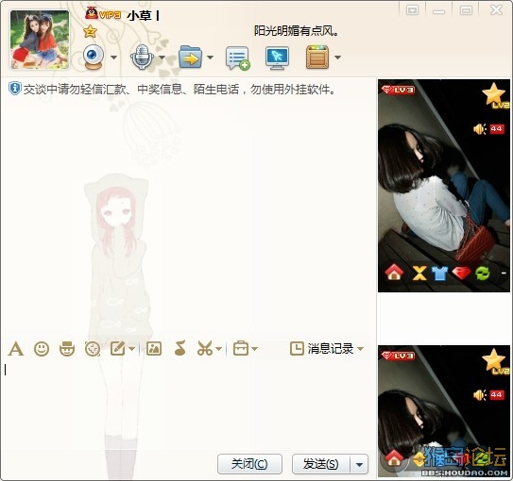The height and width of the screenshot is (481, 513).
Task: Close the chat window with X
Action: (x=496, y=9)
